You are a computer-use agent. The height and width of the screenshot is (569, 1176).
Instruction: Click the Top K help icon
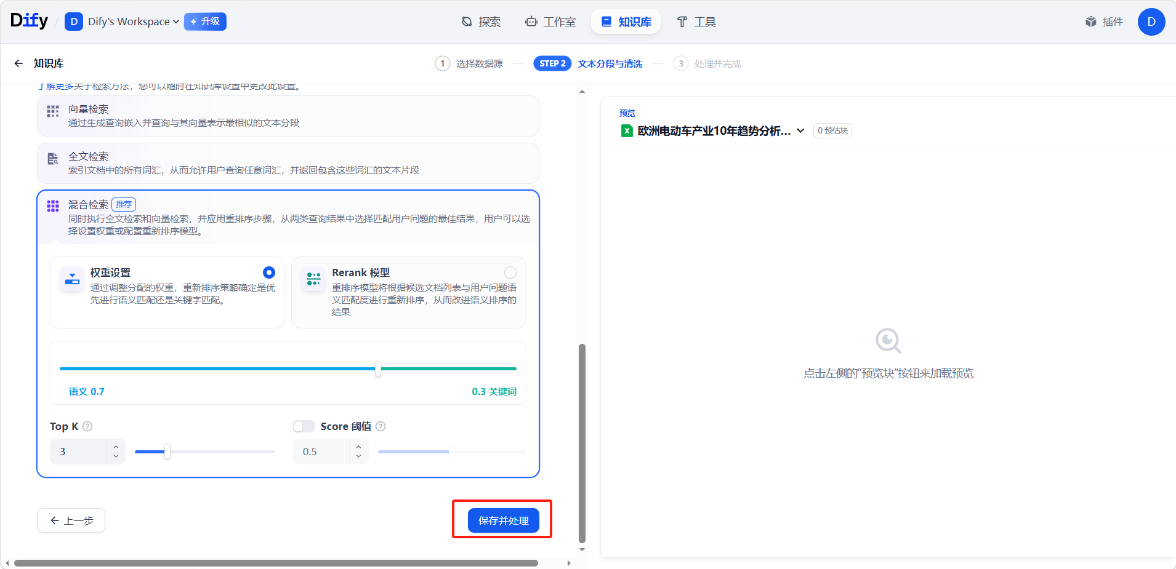(87, 426)
